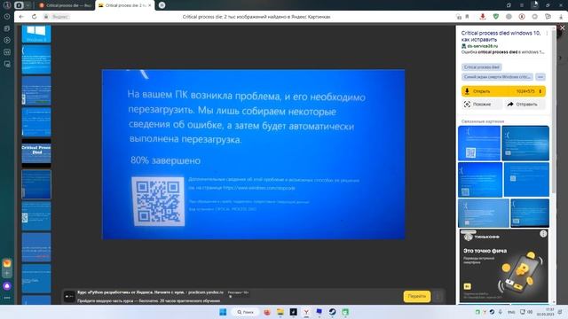This screenshot has height=319, width=568.
Task: Click the taskbar search box Поиск
Action: click(245, 312)
